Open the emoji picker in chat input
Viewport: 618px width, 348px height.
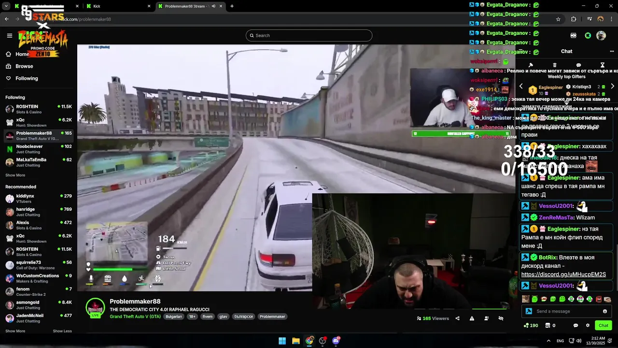tap(605, 311)
